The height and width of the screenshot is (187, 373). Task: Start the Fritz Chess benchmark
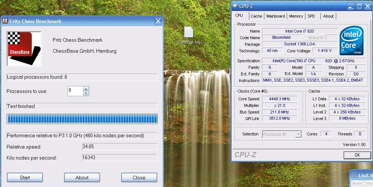(x=25, y=177)
